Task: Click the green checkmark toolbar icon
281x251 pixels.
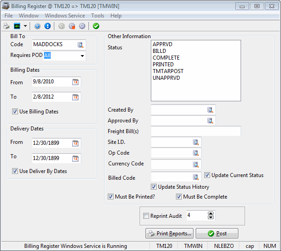Action: click(96, 26)
